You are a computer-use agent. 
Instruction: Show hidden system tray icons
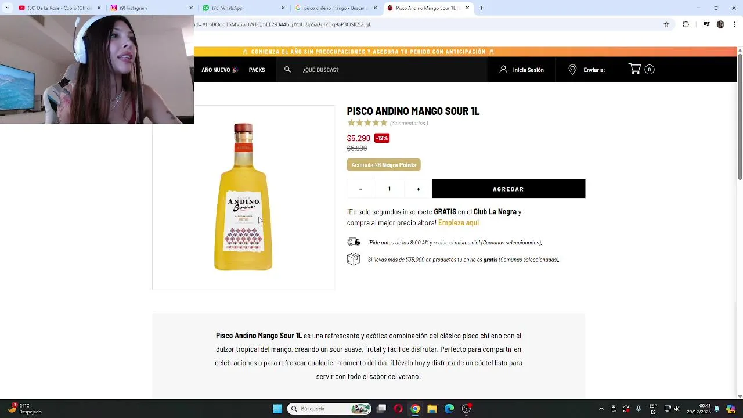pos(601,409)
